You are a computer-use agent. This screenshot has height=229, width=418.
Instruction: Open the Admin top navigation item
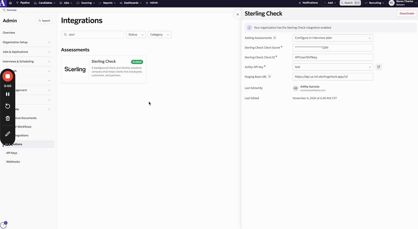152,3
